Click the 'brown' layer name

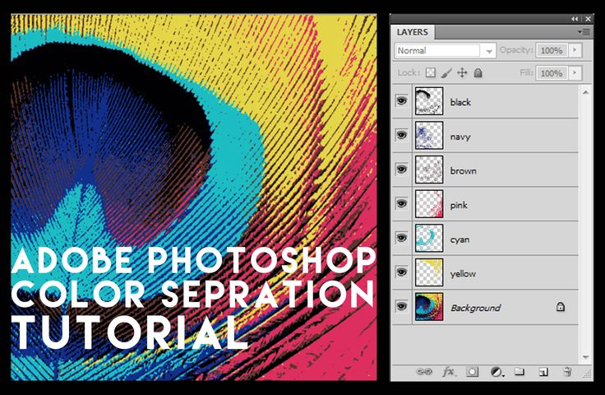click(464, 170)
